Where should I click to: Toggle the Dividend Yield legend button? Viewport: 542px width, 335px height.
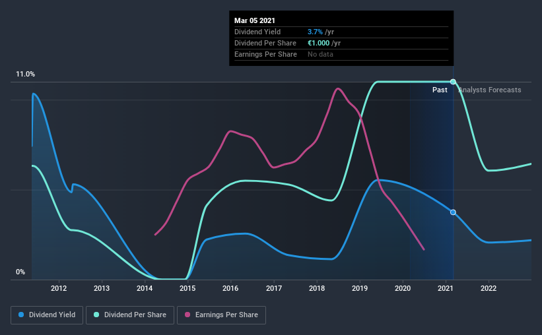click(47, 315)
